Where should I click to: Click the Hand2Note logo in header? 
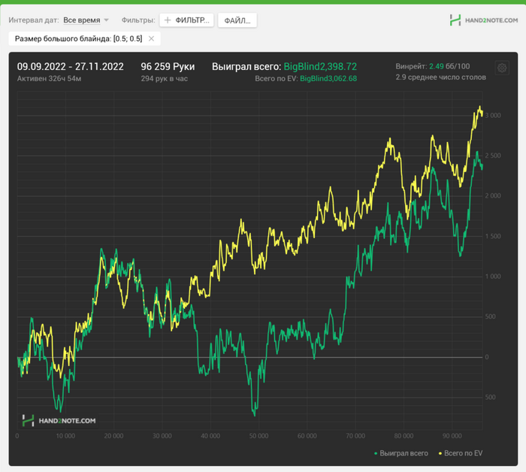[483, 20]
